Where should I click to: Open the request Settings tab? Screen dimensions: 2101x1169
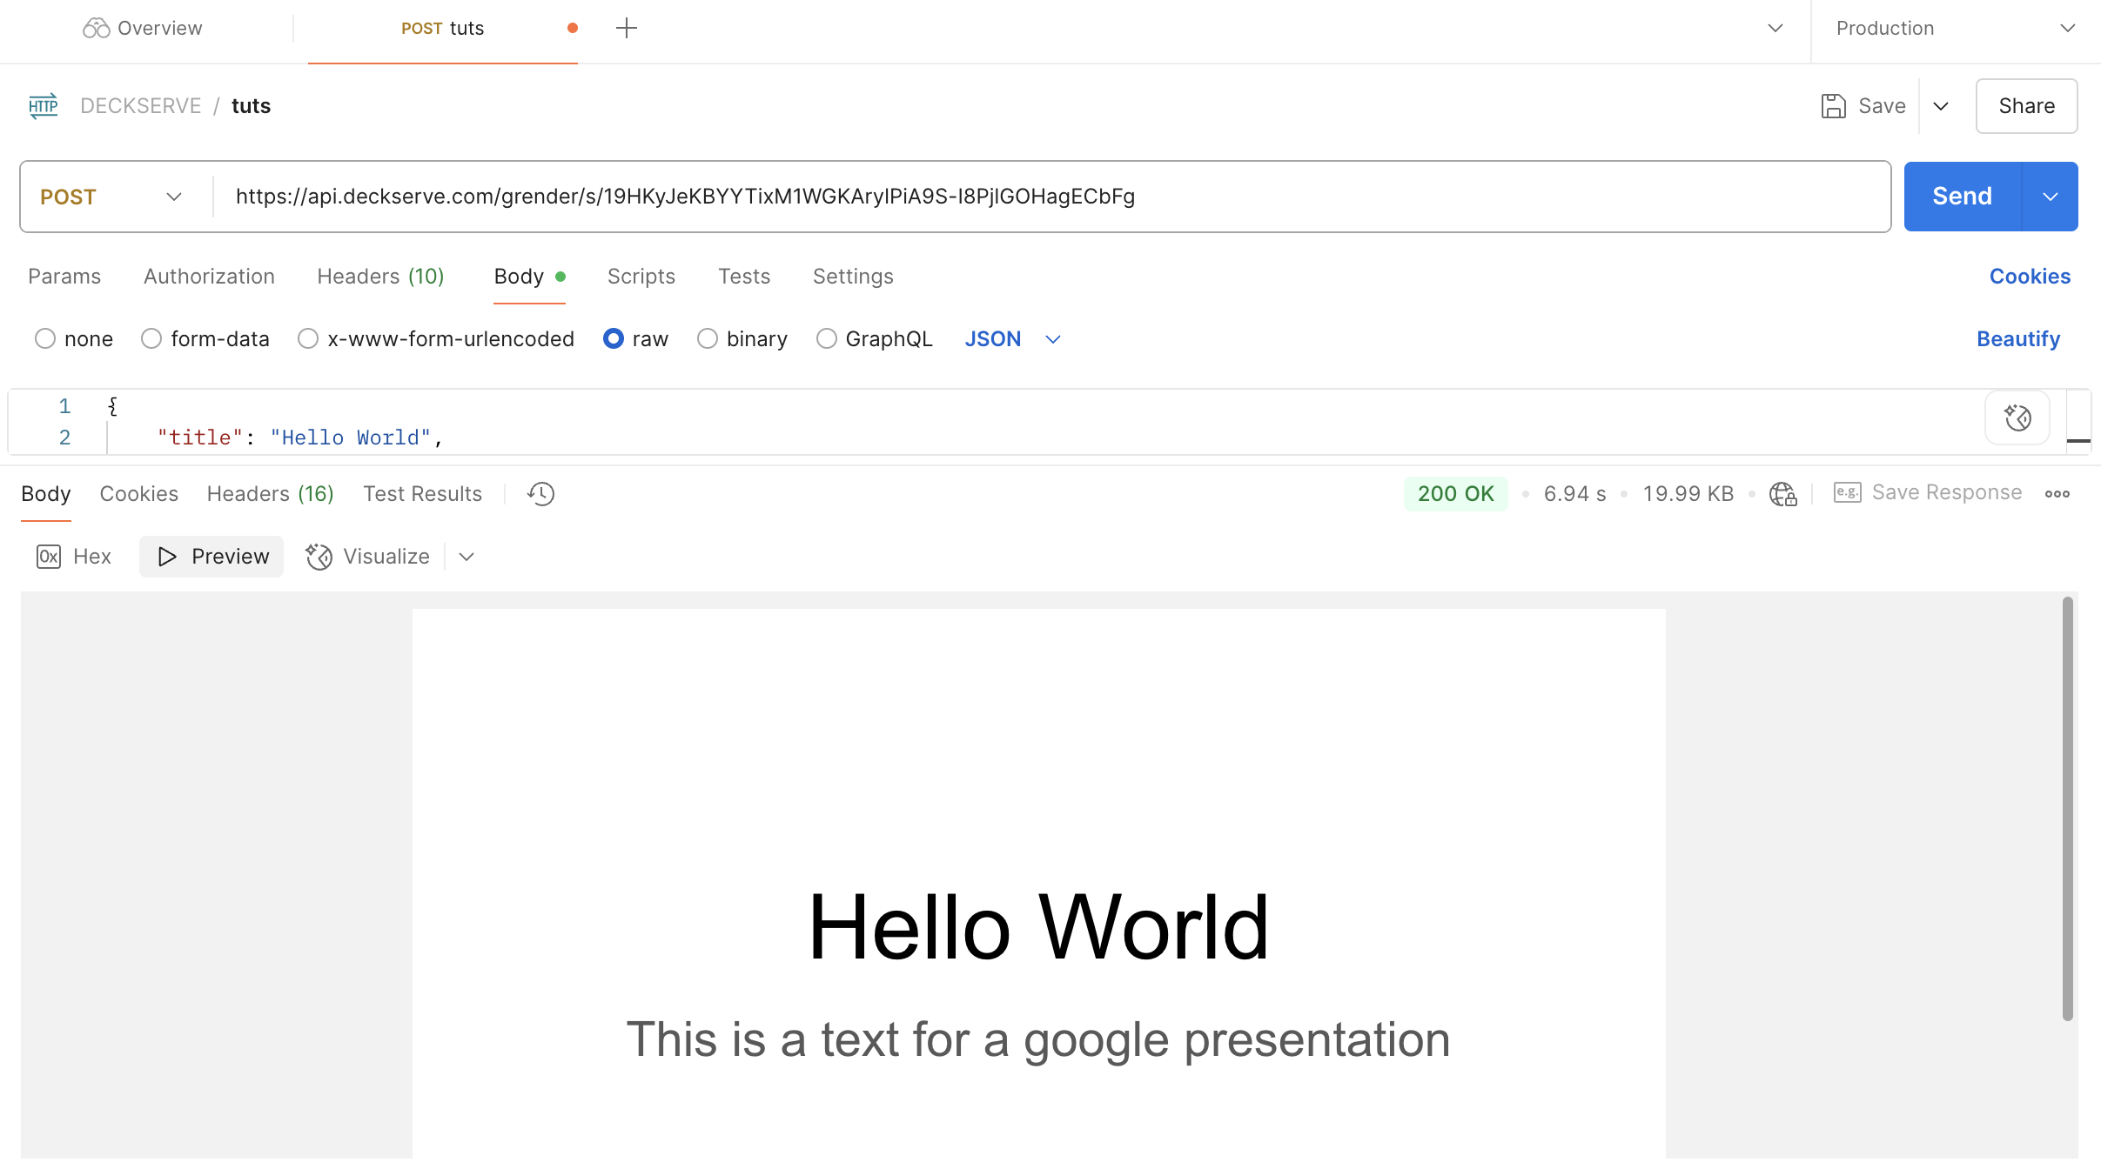click(853, 277)
